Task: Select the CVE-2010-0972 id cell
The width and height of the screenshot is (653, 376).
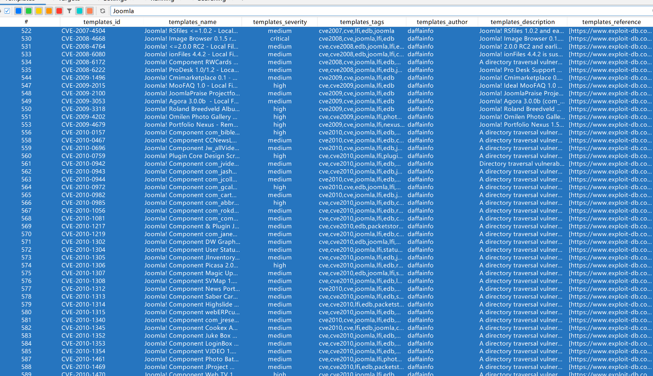Action: pyautogui.click(x=83, y=187)
